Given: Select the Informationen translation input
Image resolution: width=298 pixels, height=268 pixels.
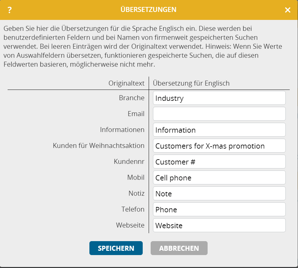Looking at the screenshot, I should 219,130.
